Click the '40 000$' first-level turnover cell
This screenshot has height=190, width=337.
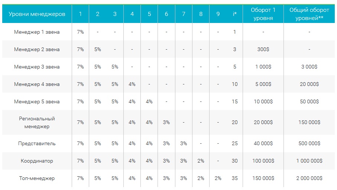click(x=263, y=143)
